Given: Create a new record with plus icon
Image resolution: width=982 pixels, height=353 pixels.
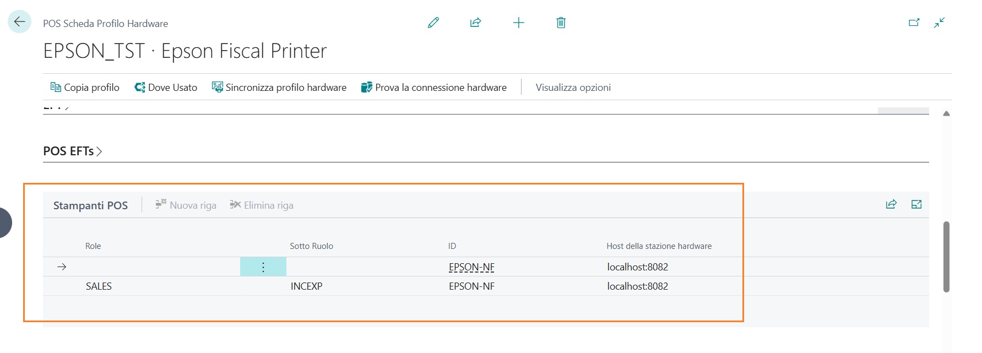Looking at the screenshot, I should pos(518,23).
